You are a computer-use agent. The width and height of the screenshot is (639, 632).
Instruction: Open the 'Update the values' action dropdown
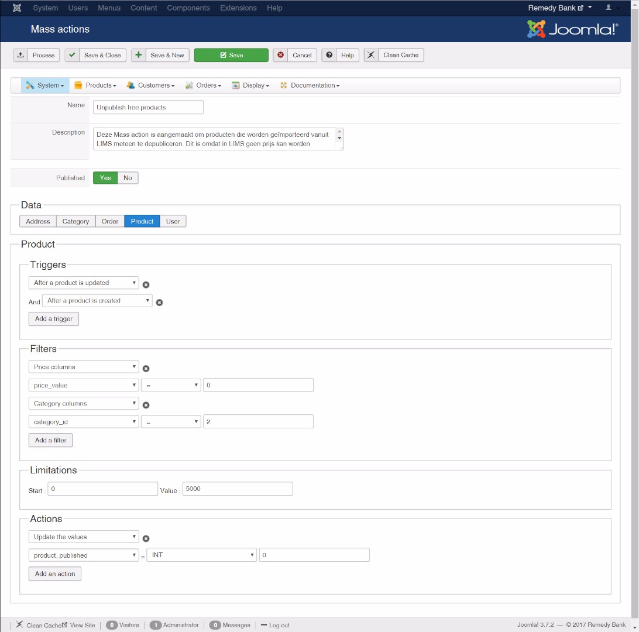click(x=84, y=537)
